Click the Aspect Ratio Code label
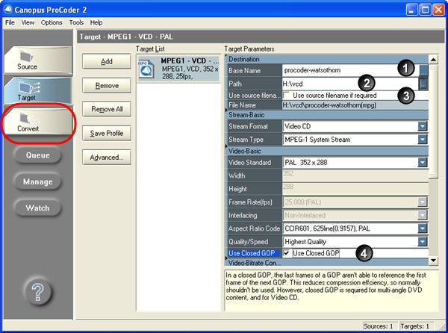Image resolution: width=448 pixels, height=333 pixels. (254, 228)
